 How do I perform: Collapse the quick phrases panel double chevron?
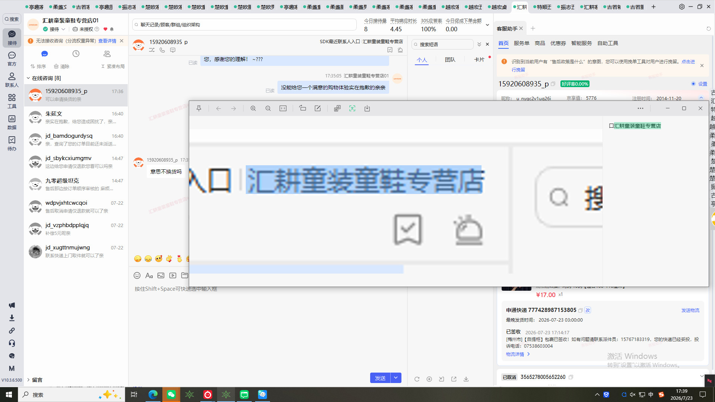(x=479, y=44)
